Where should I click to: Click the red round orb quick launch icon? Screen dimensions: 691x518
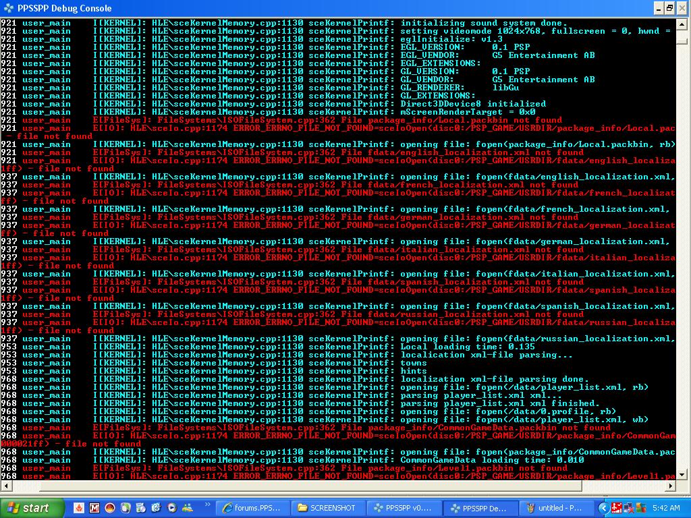click(109, 508)
